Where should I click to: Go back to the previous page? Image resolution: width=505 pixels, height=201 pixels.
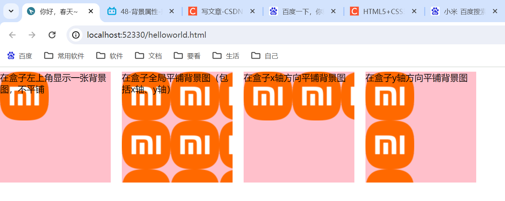pyautogui.click(x=12, y=35)
